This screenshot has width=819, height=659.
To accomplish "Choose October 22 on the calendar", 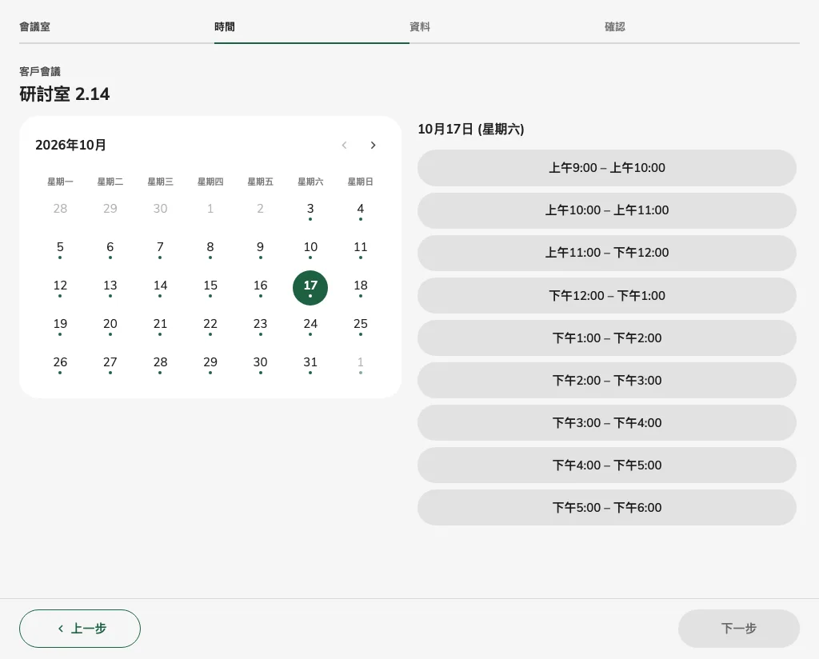I will (210, 326).
